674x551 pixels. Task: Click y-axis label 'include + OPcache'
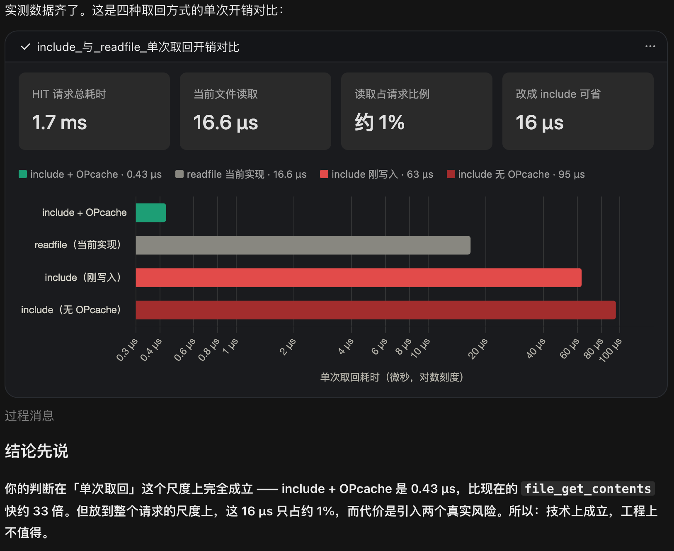[85, 213]
